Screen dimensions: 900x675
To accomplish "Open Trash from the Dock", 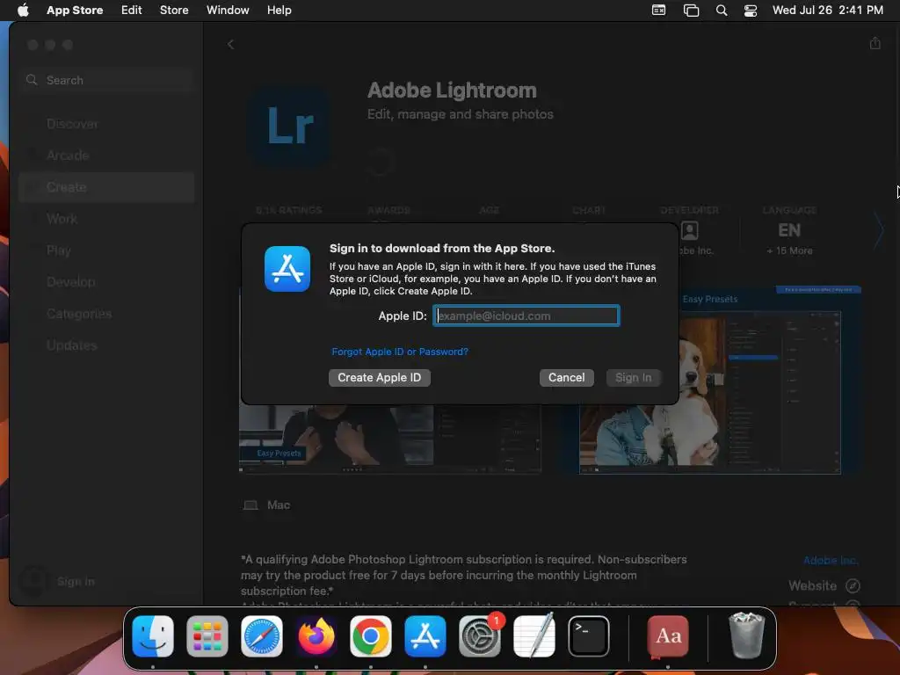I will click(746, 636).
